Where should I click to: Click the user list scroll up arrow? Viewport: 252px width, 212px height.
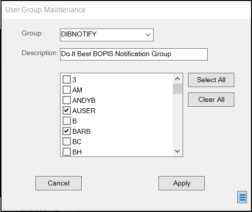click(177, 79)
